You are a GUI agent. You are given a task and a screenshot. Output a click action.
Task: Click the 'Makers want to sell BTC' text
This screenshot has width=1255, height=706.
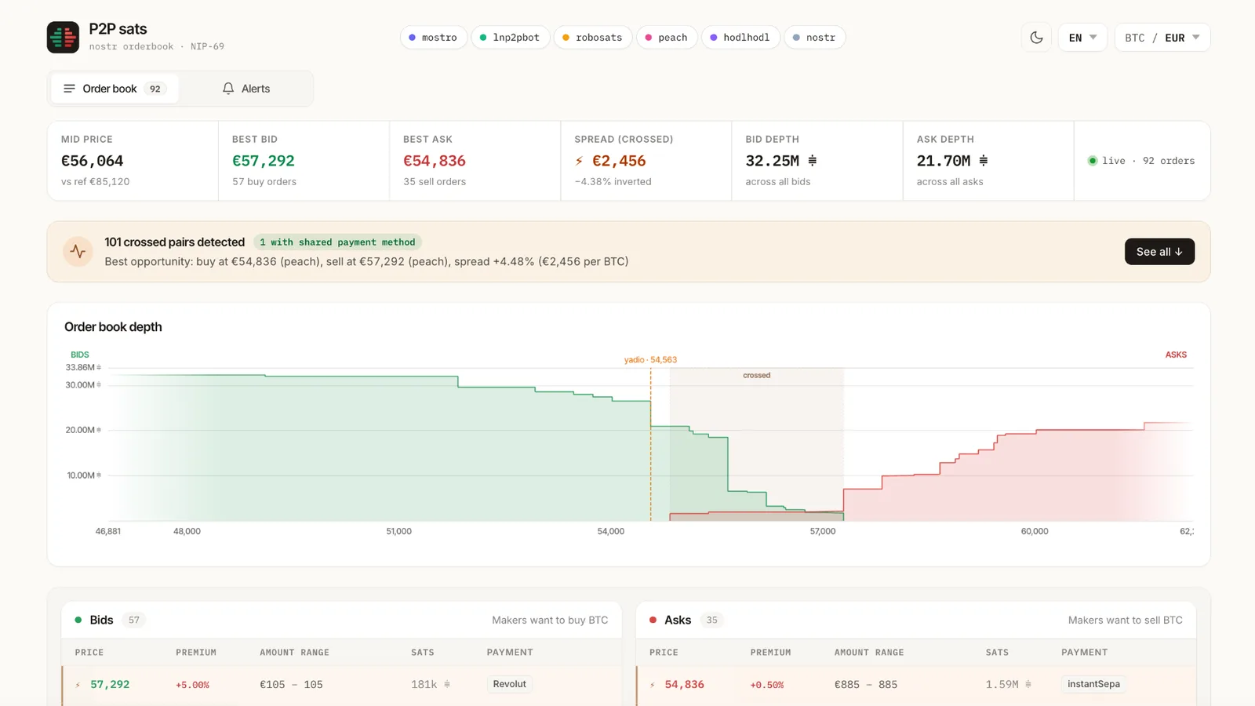pyautogui.click(x=1126, y=620)
